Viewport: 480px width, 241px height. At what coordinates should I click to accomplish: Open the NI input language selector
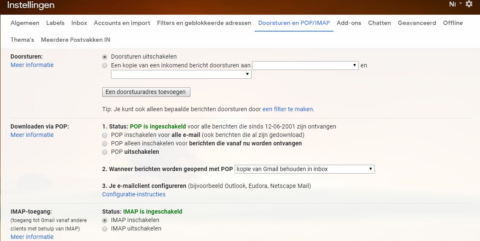tap(455, 4)
